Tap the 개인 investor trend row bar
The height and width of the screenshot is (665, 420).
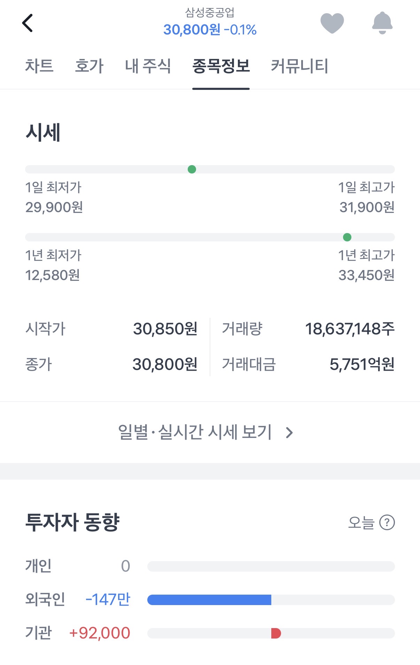271,566
